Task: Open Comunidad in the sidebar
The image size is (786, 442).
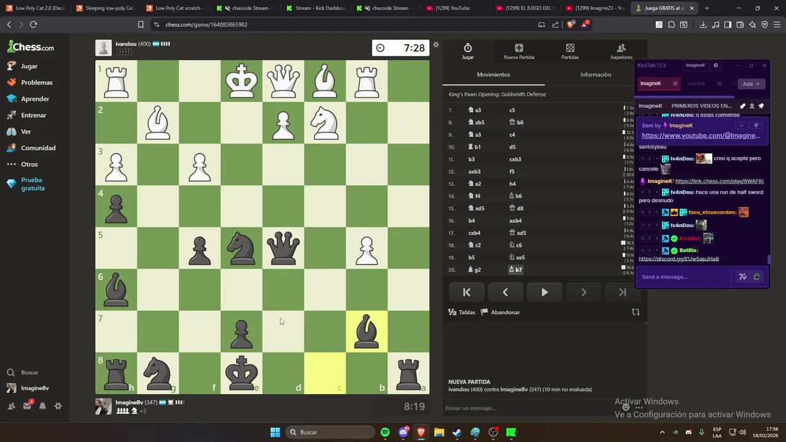Action: point(31,148)
